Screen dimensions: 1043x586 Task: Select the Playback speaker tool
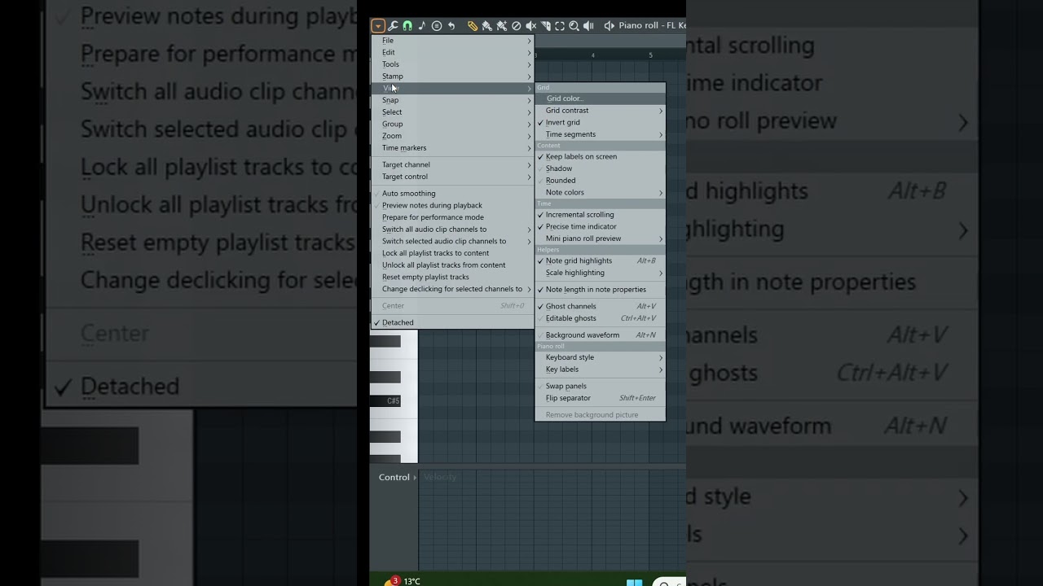588,26
